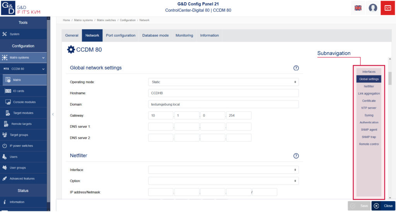Jump to Remote control in subnavigation

(x=369, y=144)
